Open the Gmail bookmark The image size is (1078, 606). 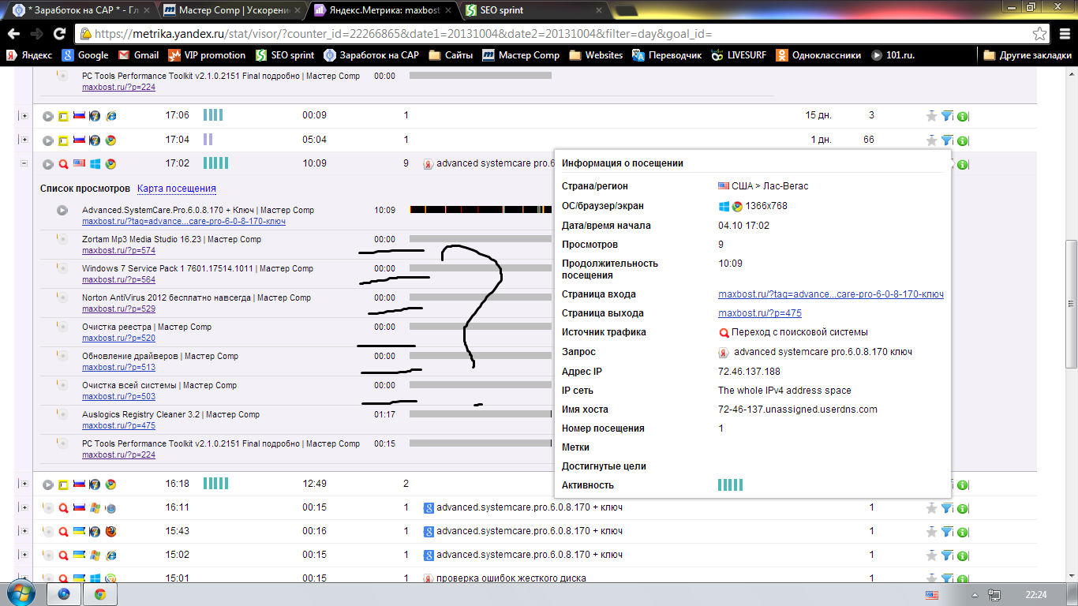click(138, 55)
